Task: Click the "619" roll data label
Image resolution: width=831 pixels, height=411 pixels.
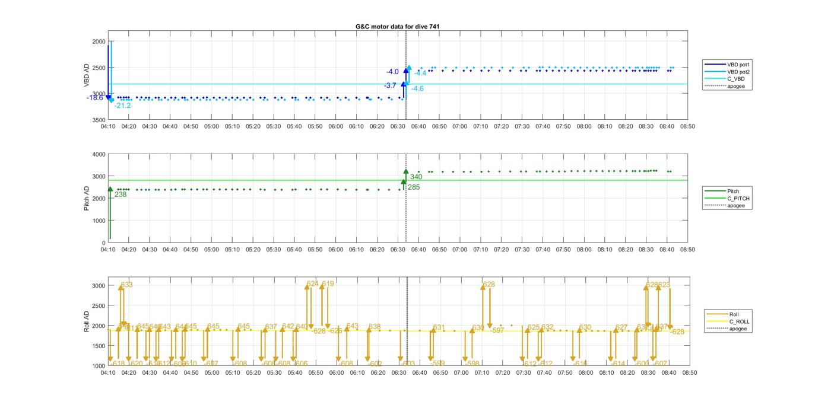Action: [328, 284]
